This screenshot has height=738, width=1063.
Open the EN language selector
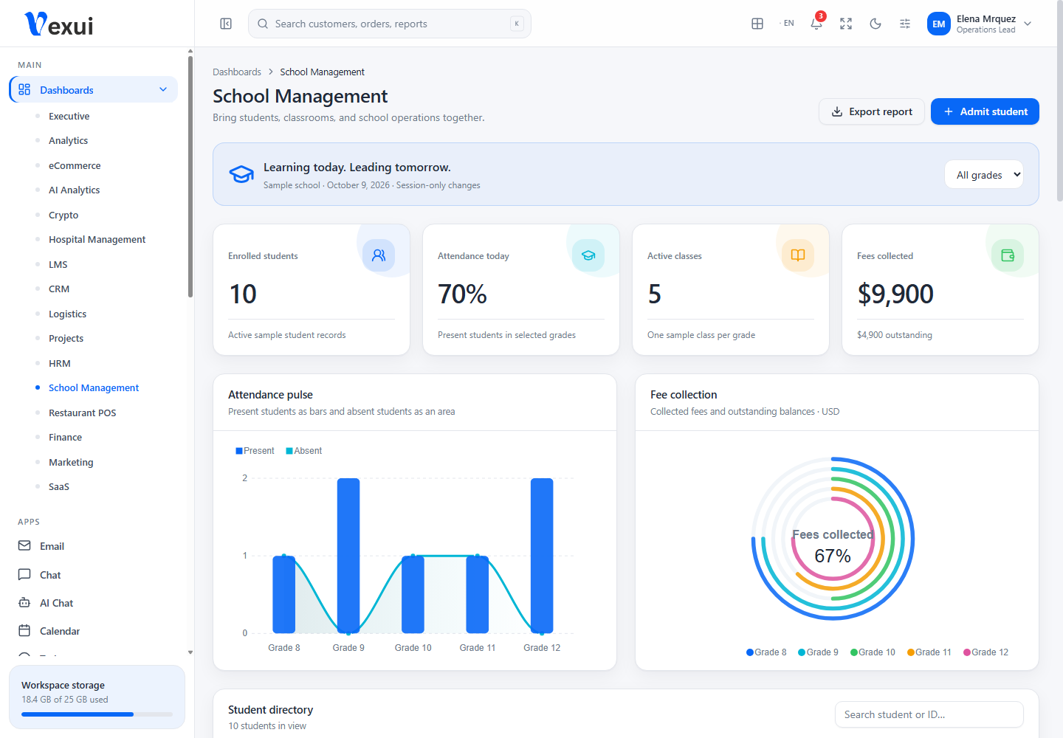(787, 24)
